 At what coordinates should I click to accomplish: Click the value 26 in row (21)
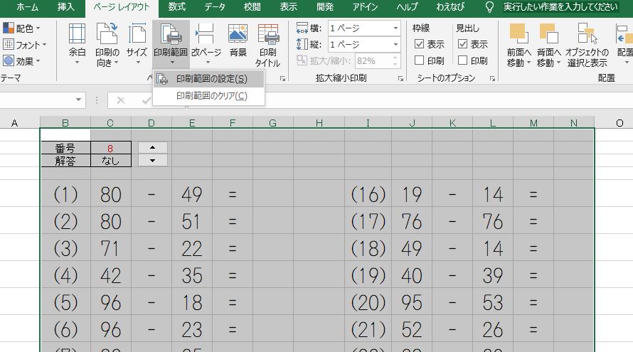pos(493,329)
